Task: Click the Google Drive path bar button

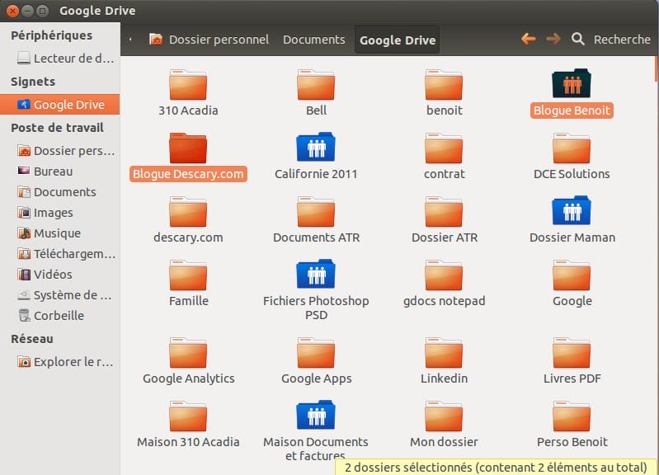Action: point(398,40)
